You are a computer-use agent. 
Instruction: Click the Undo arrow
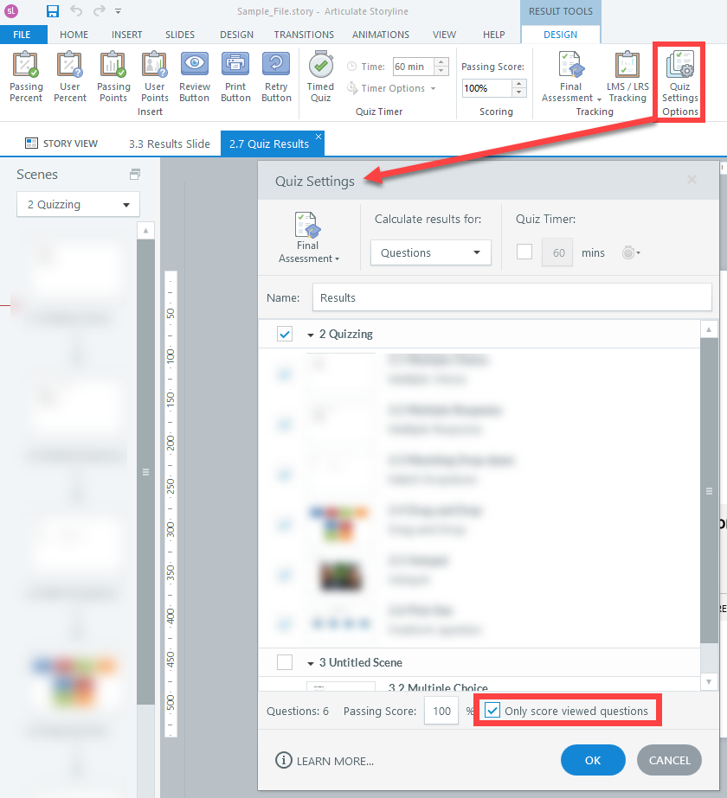[76, 10]
